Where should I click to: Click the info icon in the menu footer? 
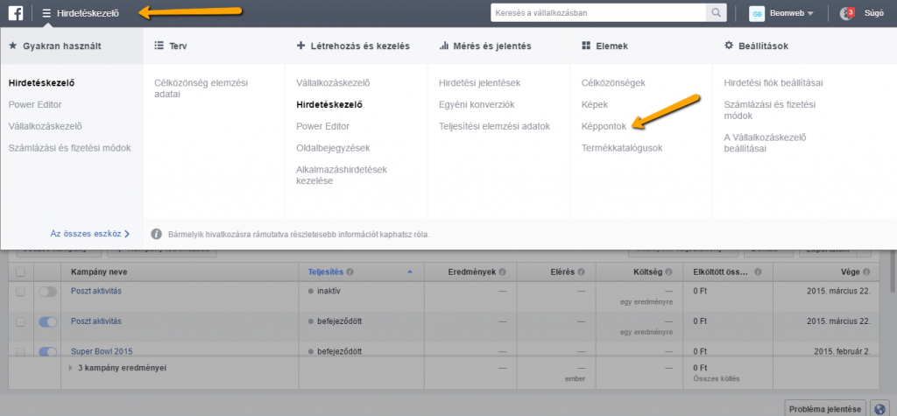click(156, 234)
